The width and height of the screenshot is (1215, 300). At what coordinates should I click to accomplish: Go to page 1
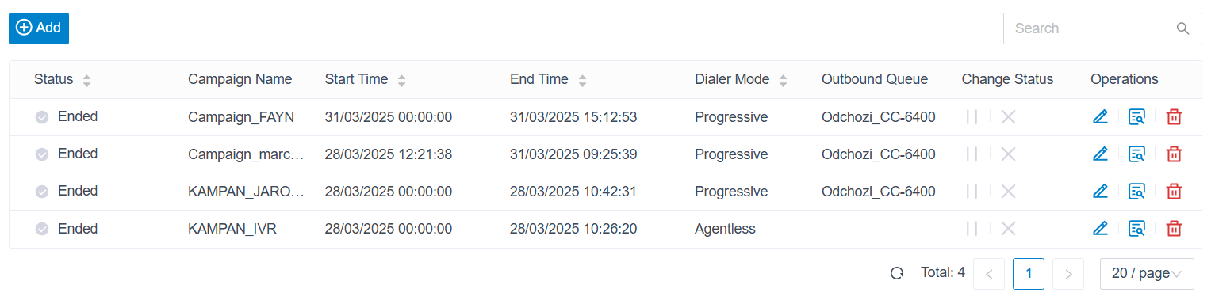[x=1029, y=274]
